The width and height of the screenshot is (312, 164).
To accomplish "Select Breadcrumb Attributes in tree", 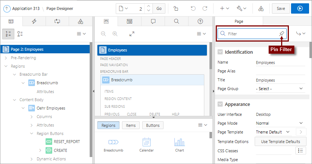I will coord(45,92).
